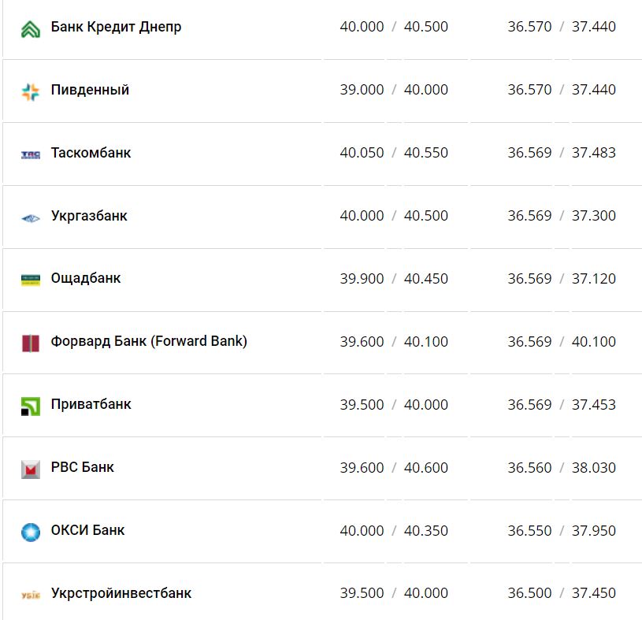This screenshot has height=620, width=642.
Task: Click the Ощадбанк green logo
Action: 30,280
